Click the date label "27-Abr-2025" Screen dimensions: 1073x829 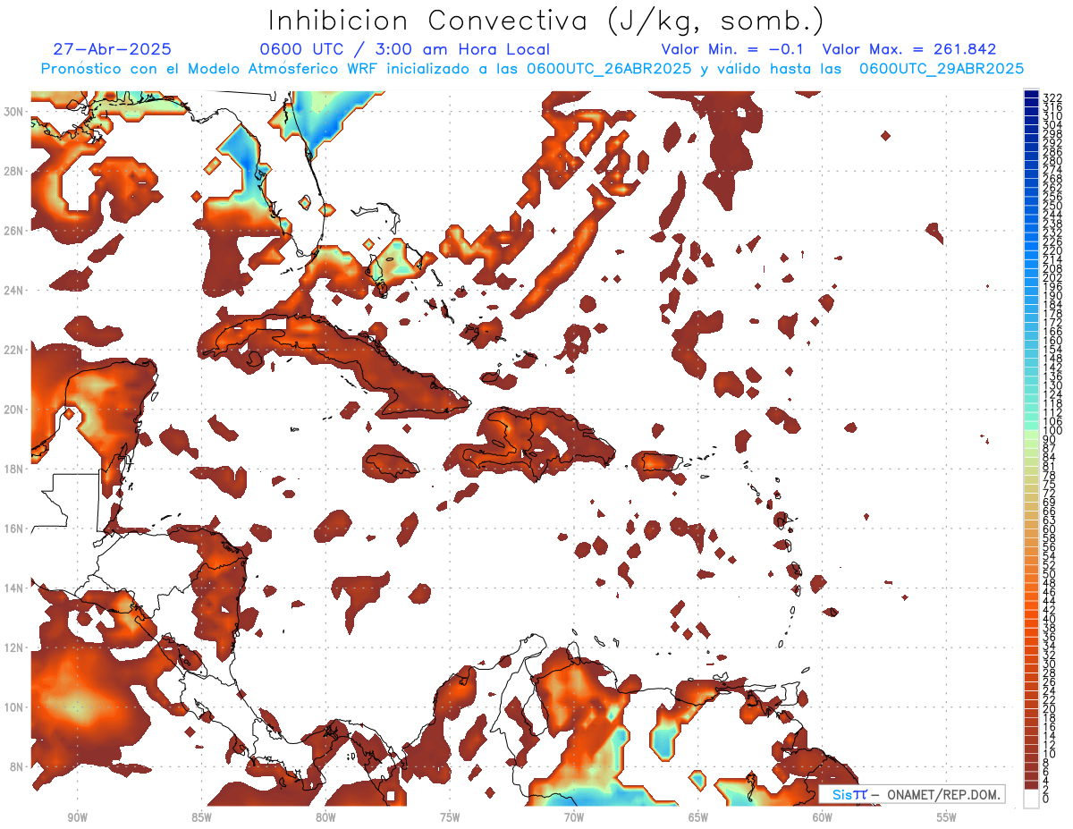[112, 49]
